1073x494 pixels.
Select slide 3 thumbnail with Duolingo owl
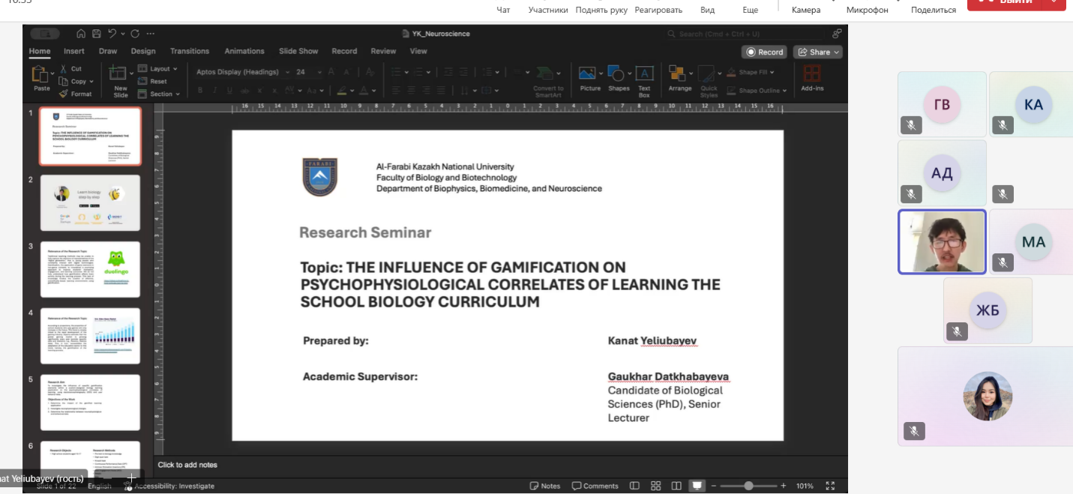pyautogui.click(x=90, y=270)
